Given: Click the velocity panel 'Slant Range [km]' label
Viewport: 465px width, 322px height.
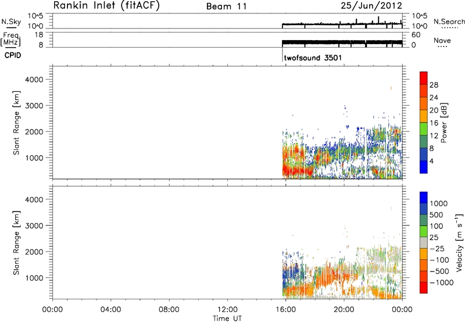Looking at the screenshot, I should (16, 243).
